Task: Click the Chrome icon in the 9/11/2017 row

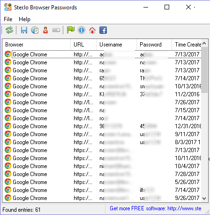Action: (x=8, y=134)
